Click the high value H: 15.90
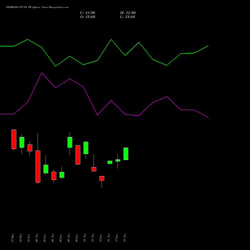250x250 pixels. tap(128, 13)
